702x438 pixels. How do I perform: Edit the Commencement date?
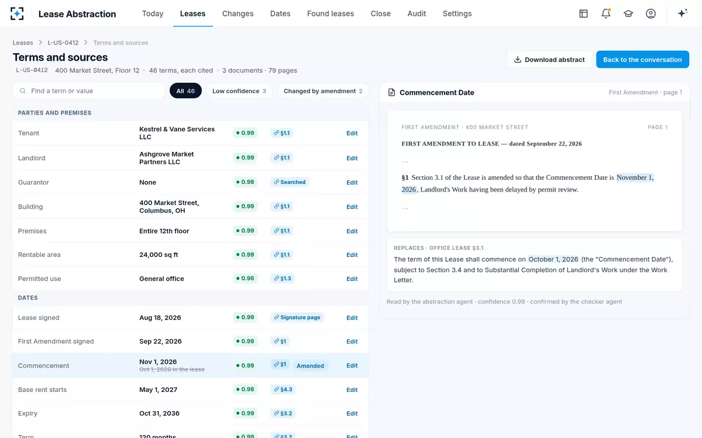tap(352, 366)
